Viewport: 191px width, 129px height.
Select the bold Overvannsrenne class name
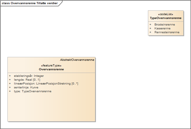pyautogui.click(x=51, y=69)
